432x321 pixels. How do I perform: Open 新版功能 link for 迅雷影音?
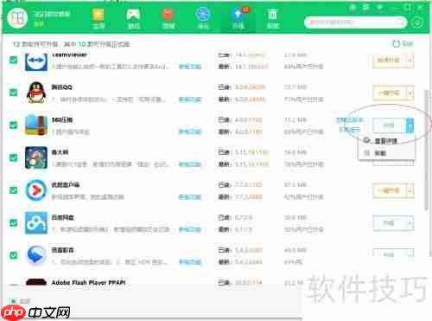click(x=190, y=262)
